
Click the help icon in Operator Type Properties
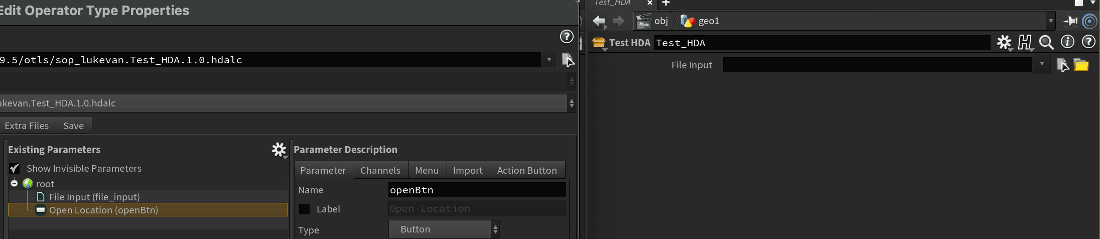tap(566, 37)
